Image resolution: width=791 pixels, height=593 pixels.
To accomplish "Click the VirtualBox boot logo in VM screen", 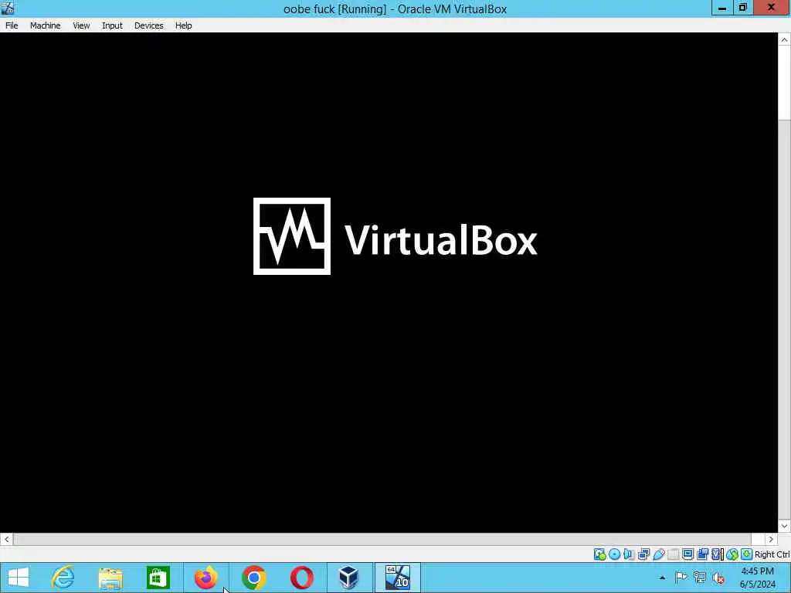I will pos(395,236).
